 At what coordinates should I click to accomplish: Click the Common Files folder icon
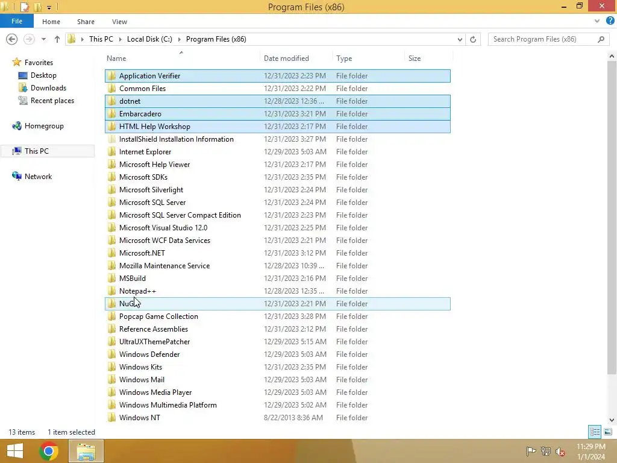click(111, 88)
